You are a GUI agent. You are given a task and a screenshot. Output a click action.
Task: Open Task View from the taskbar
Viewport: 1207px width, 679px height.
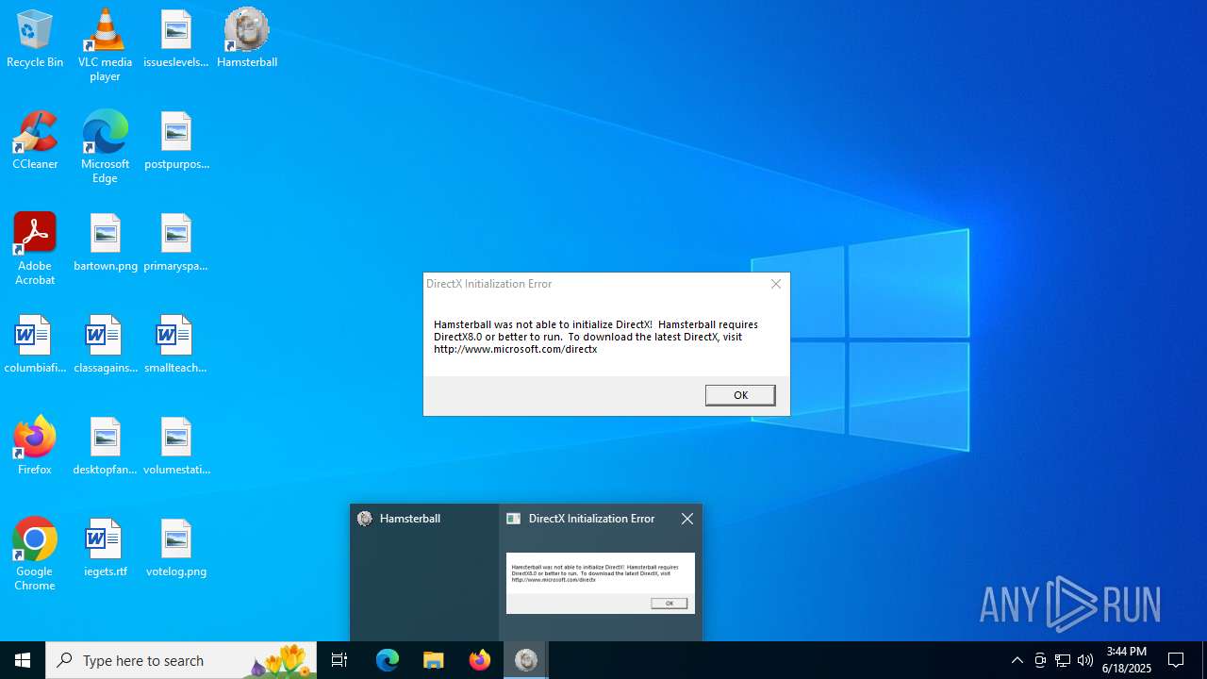[x=339, y=660]
